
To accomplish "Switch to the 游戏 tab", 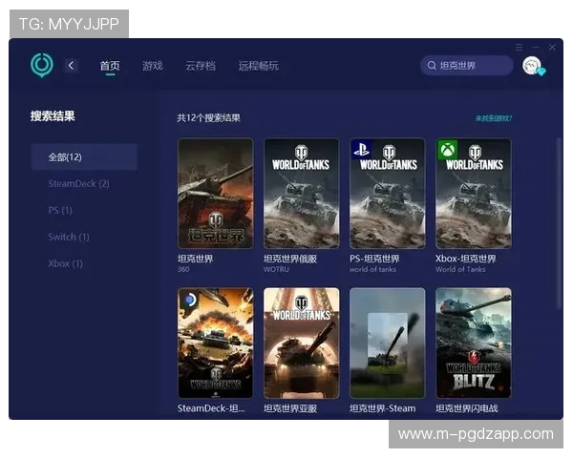I will 152,66.
